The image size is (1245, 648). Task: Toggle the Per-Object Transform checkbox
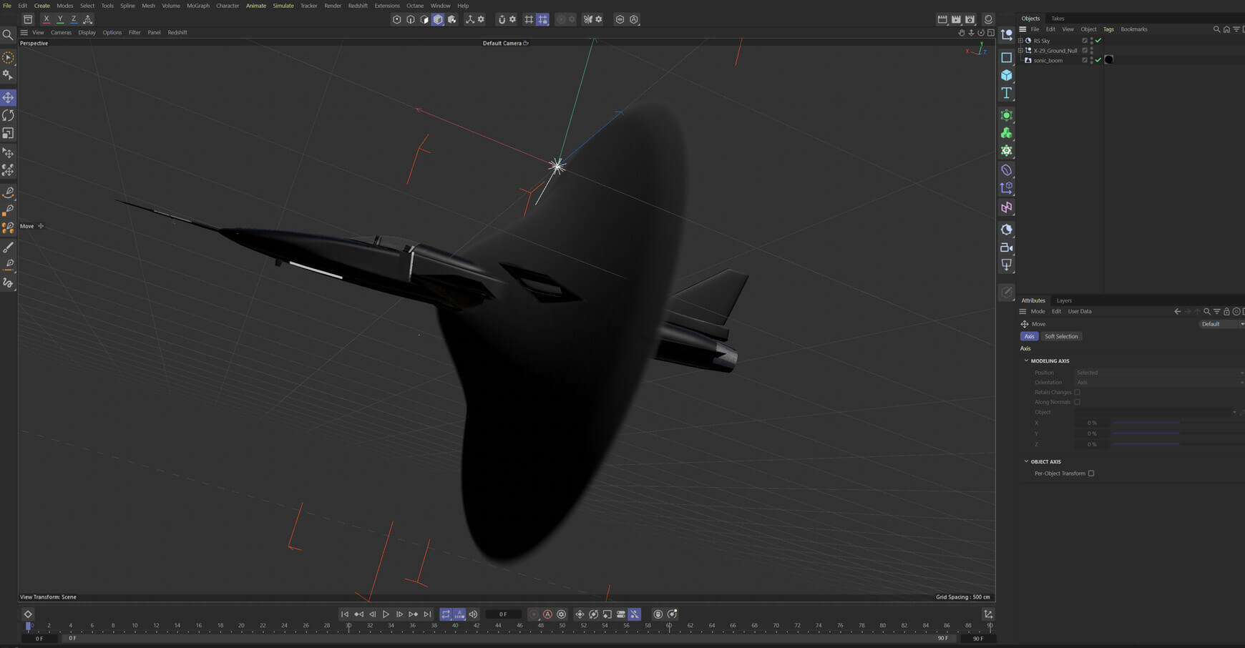pos(1091,473)
